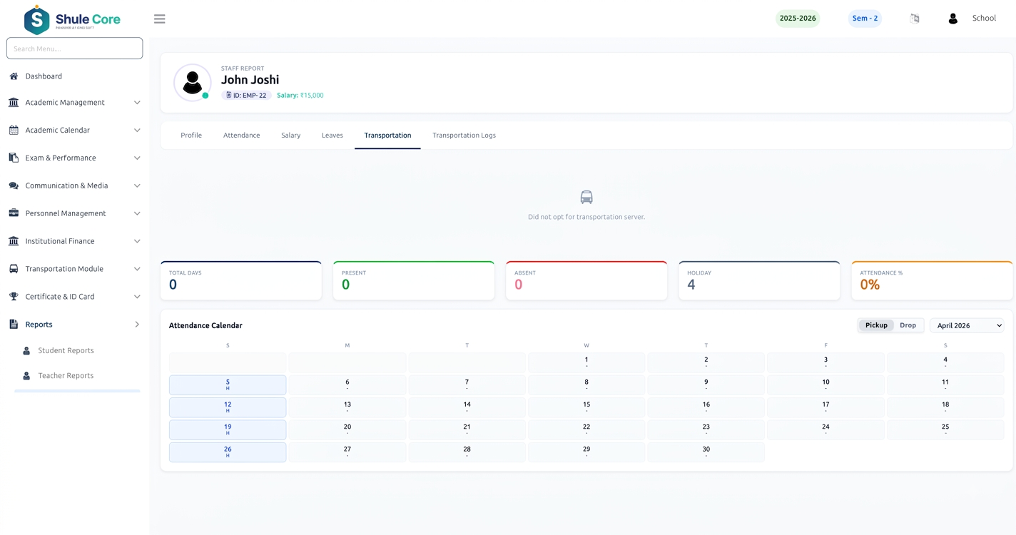Expand the Institutional Finance section
The image size is (1016, 535).
74,241
